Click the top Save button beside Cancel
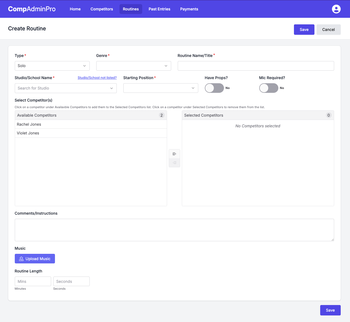Image resolution: width=350 pixels, height=322 pixels. [304, 30]
